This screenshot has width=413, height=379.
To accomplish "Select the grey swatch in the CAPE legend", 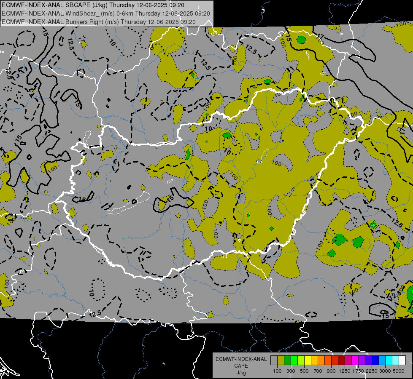I will (x=274, y=360).
